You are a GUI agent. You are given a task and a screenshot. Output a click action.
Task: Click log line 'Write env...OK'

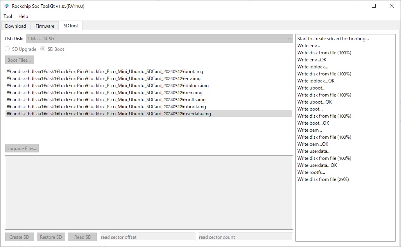pos(312,60)
